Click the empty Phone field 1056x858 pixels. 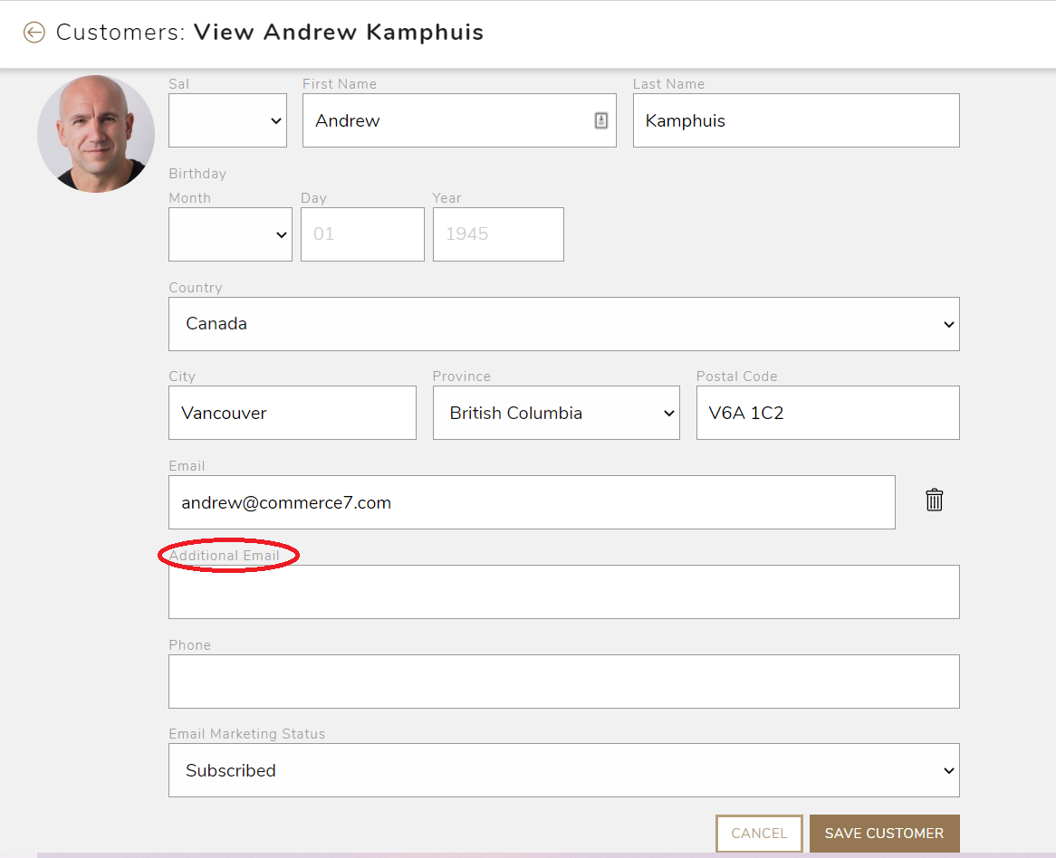click(x=564, y=681)
